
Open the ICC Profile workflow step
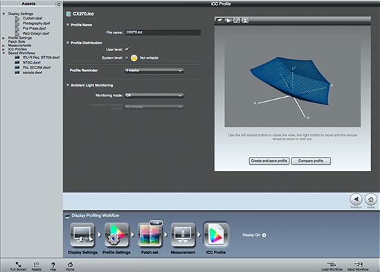point(216,235)
